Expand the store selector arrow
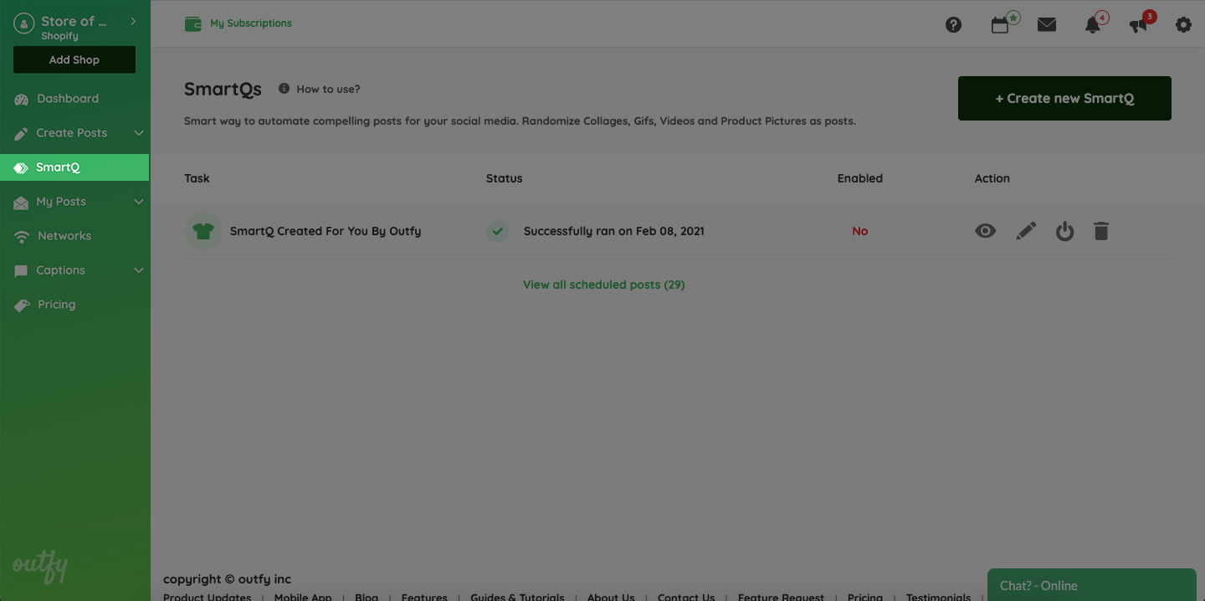This screenshot has height=601, width=1205. click(133, 21)
